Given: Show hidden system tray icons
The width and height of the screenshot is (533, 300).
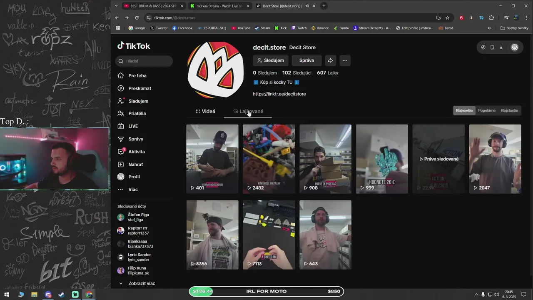Looking at the screenshot, I should 477,295.
